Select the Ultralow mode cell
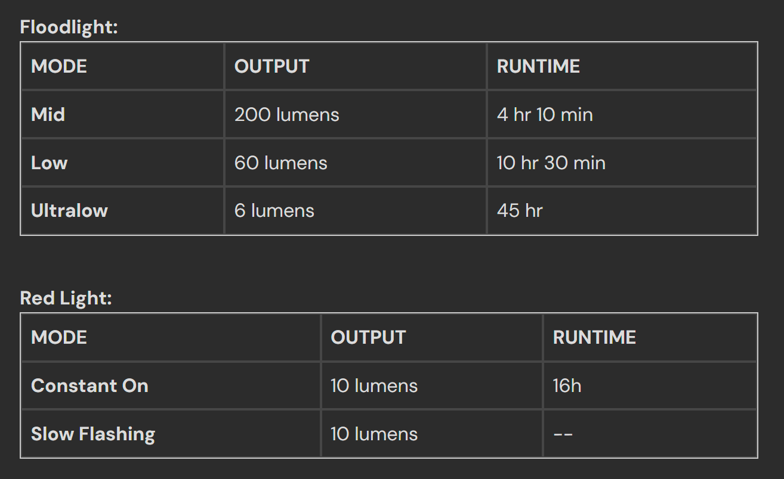This screenshot has height=479, width=784. coord(123,210)
